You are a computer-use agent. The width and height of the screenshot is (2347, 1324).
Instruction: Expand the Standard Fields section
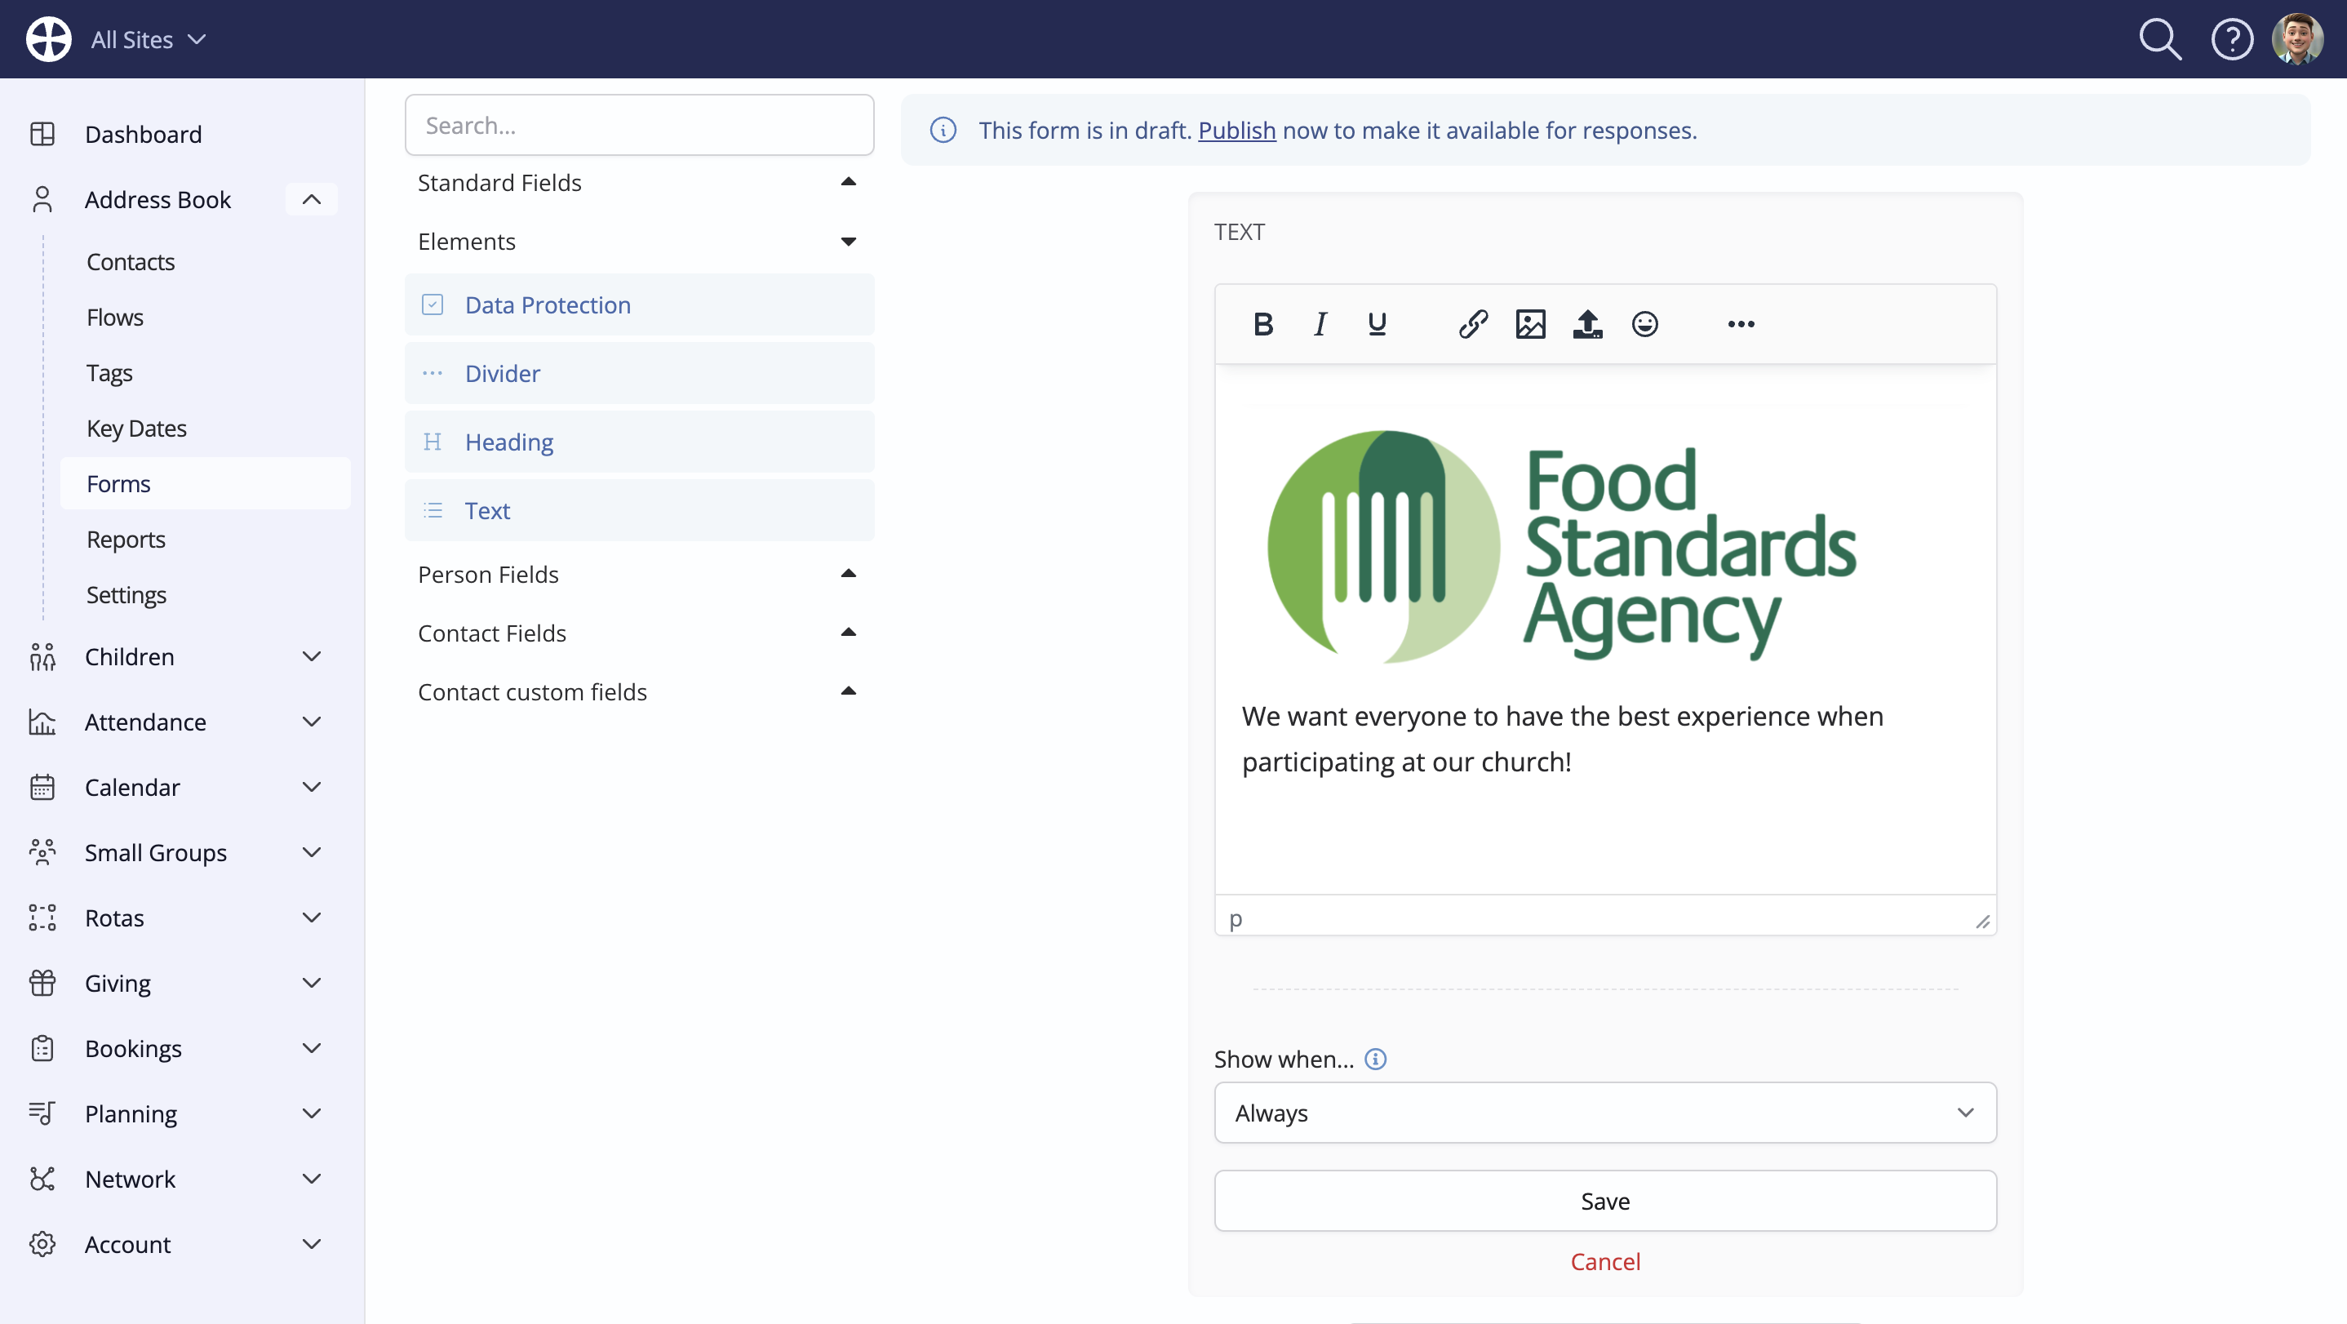coord(639,183)
